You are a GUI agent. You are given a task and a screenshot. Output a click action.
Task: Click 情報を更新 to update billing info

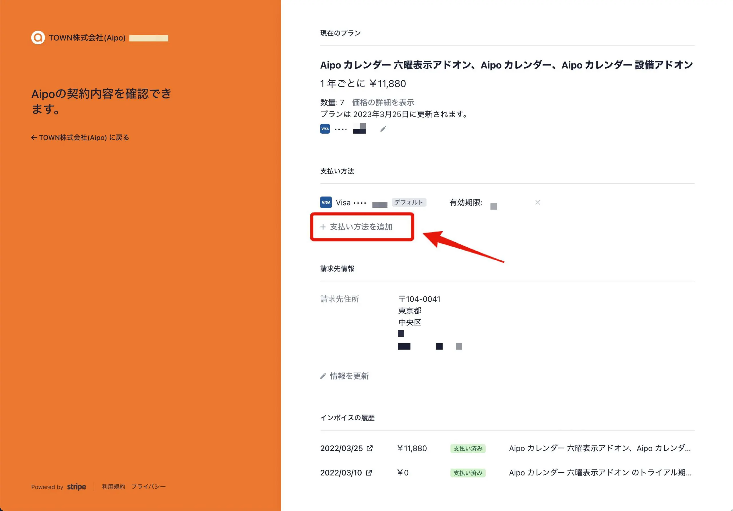point(344,376)
